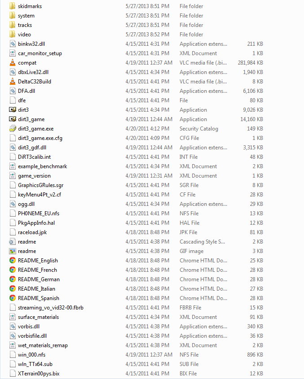Click the DiRT3calib.int file name
304x379 pixels.
tap(35, 157)
